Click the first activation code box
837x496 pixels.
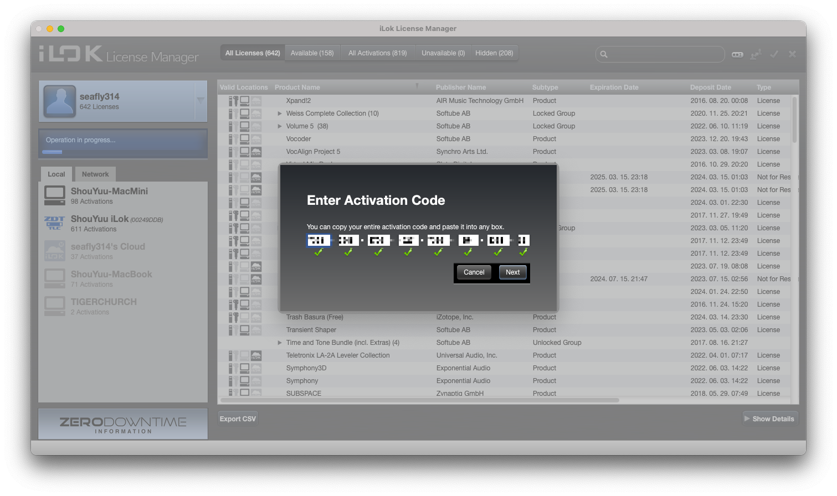318,240
